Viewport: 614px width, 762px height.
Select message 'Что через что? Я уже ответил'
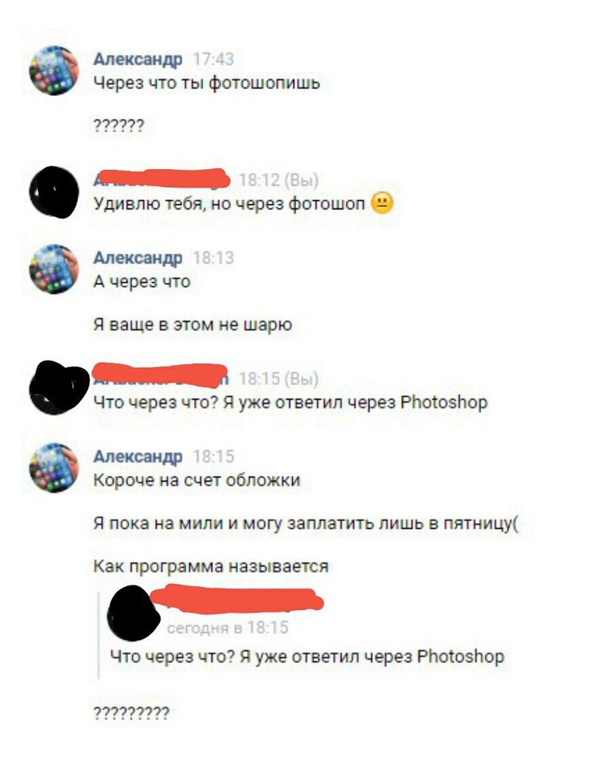click(x=290, y=402)
